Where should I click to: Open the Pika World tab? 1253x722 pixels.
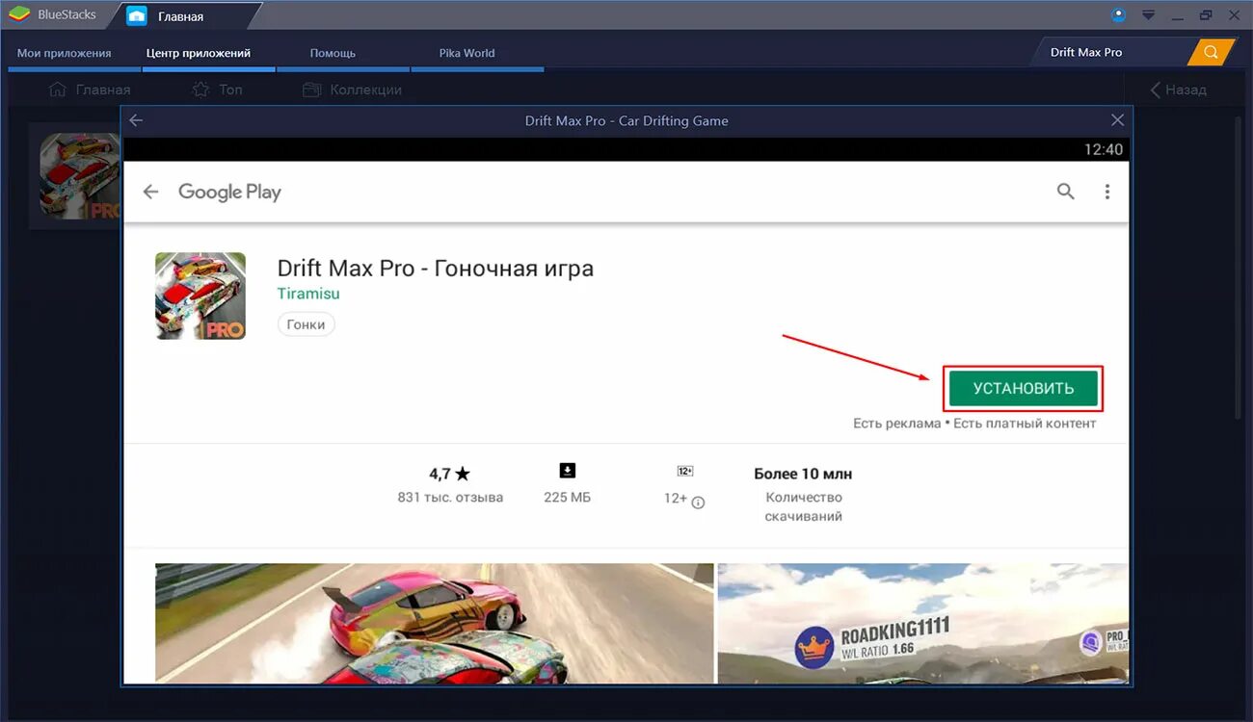[467, 53]
